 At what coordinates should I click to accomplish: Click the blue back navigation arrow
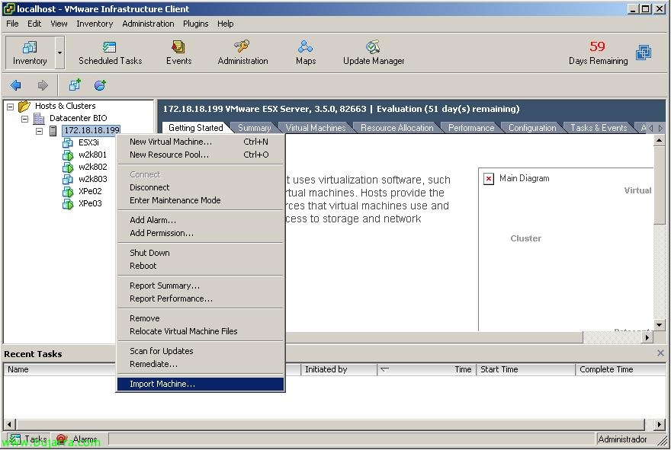click(16, 85)
